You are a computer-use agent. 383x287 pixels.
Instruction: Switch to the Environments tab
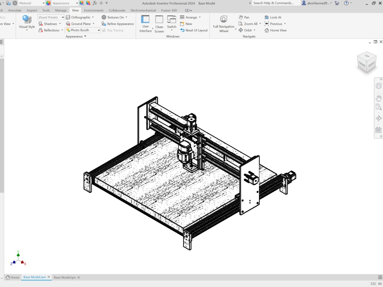93,10
